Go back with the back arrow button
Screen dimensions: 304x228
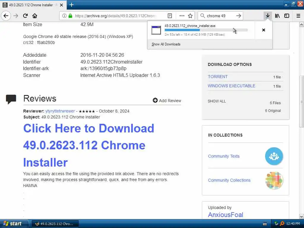6,16
